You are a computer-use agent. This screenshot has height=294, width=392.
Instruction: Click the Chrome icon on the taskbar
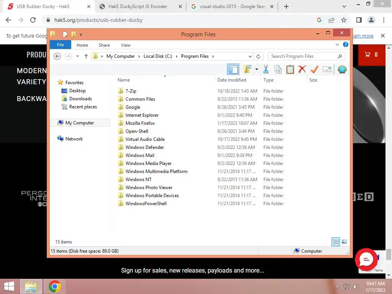point(55,286)
